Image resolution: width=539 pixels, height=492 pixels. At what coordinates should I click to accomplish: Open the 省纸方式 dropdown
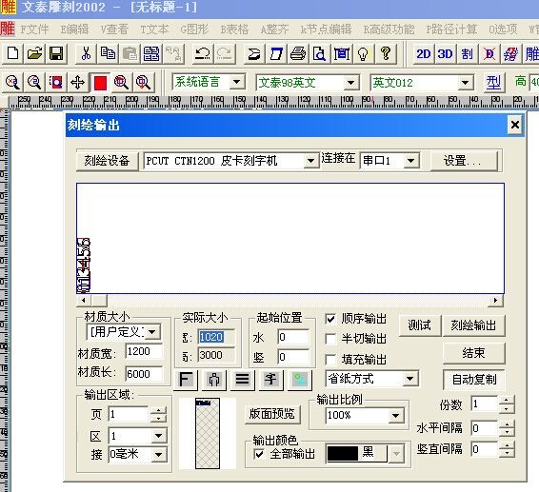409,379
